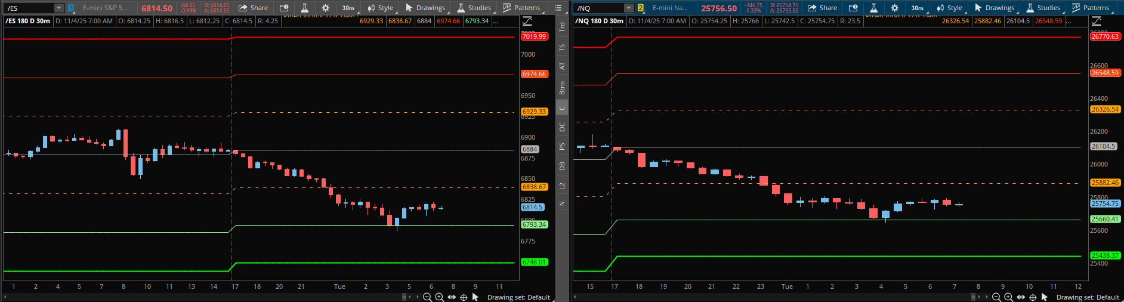Click horizontal scale arrows icon on /NQ chart
This screenshot has width=1124, height=302.
[x=1021, y=297]
